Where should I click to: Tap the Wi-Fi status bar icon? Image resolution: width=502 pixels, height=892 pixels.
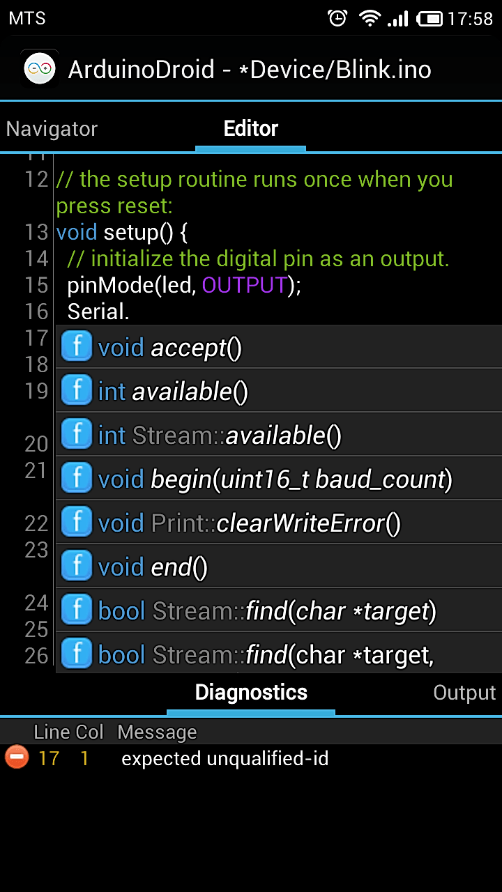pos(369,18)
